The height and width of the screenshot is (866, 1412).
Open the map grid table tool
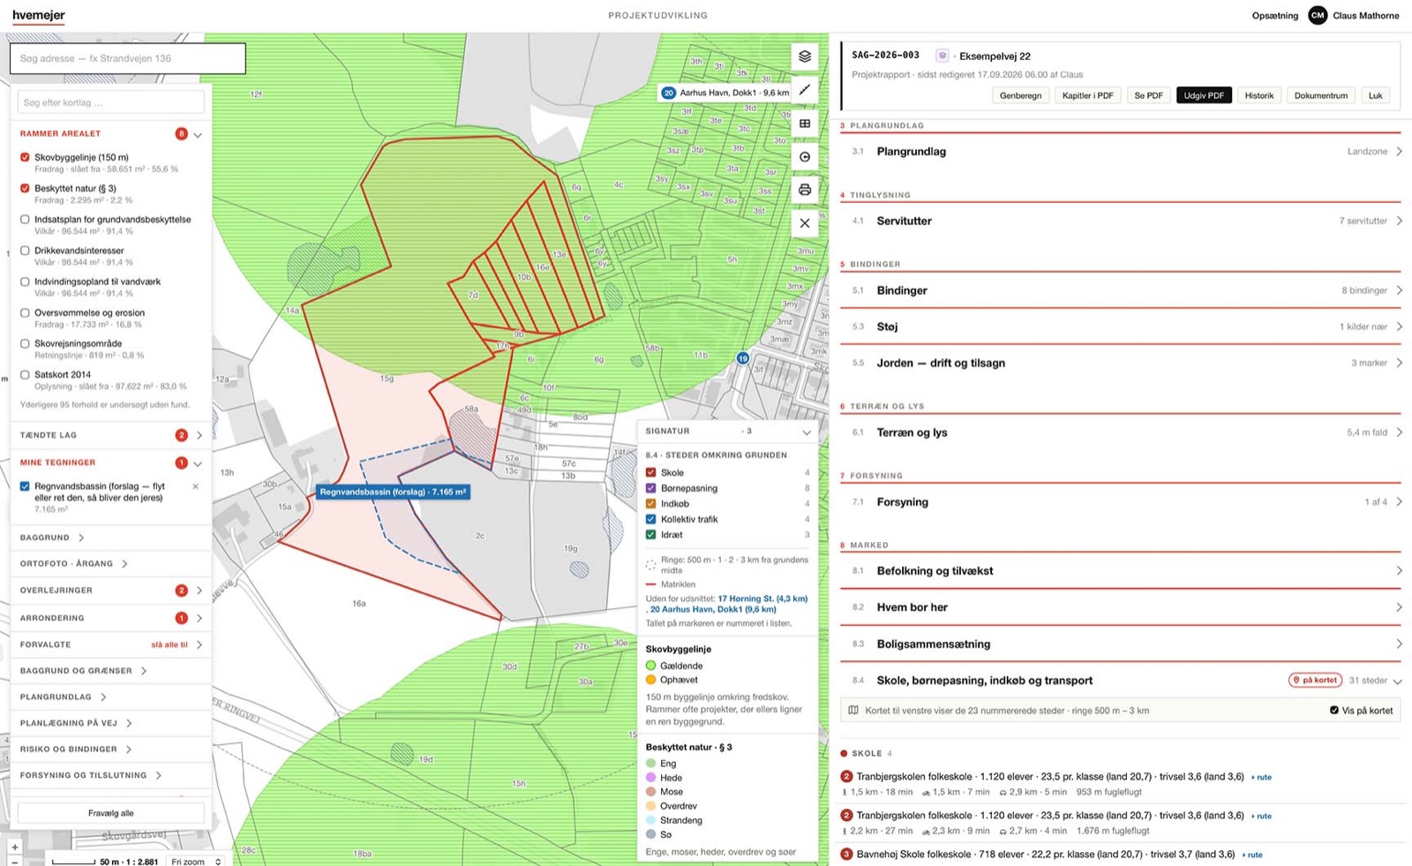(x=804, y=124)
